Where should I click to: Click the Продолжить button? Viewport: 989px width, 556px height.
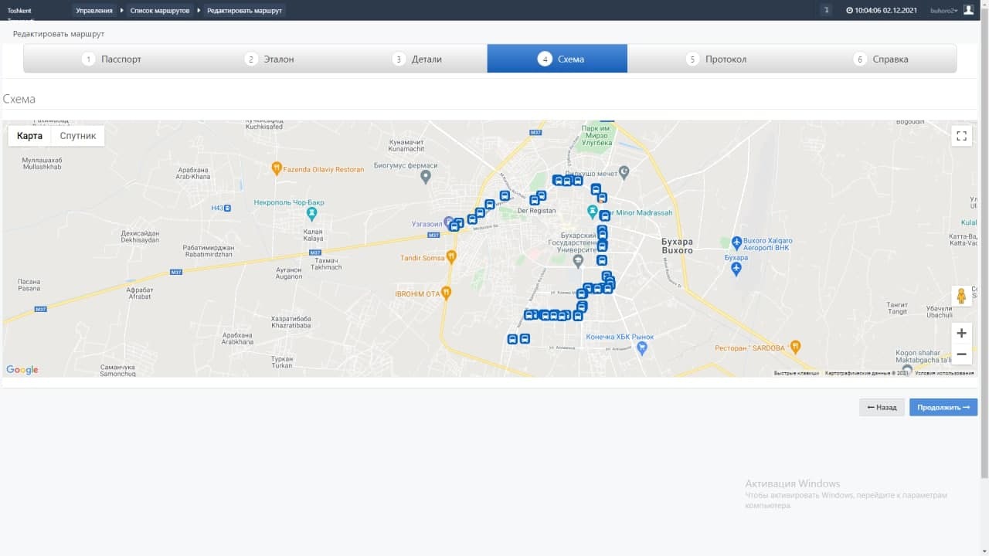point(943,407)
